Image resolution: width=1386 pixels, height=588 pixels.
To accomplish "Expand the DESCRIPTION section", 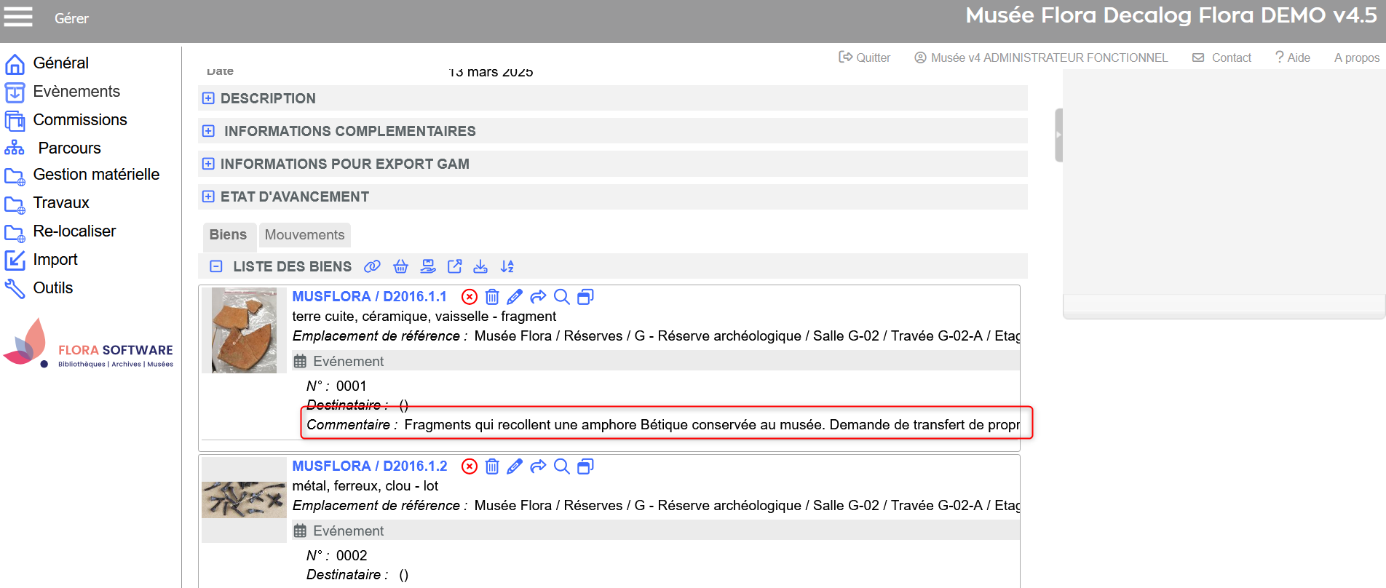I will point(208,98).
